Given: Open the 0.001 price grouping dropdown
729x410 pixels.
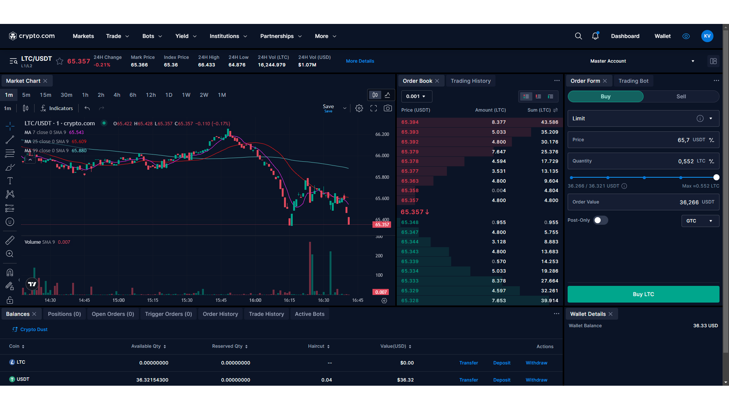Looking at the screenshot, I should coord(417,96).
